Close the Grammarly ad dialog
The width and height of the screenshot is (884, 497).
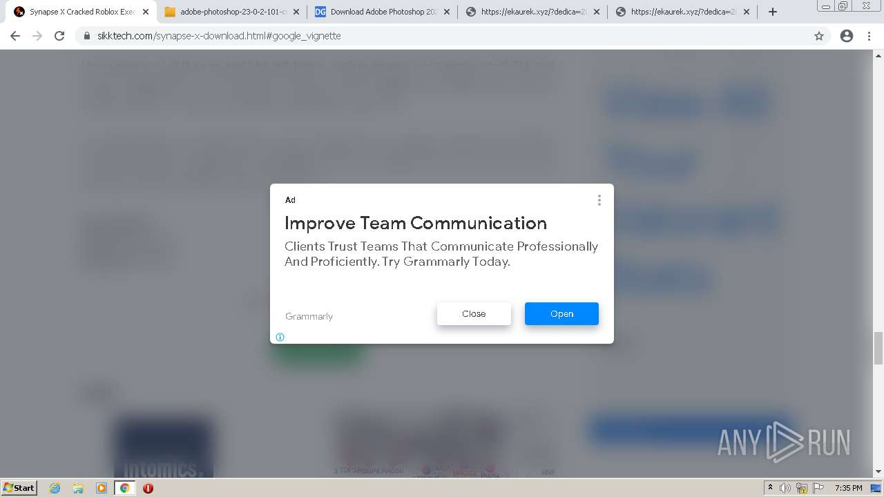474,313
